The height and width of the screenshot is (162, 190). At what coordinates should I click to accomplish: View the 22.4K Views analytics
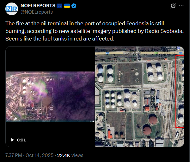coord(70,155)
